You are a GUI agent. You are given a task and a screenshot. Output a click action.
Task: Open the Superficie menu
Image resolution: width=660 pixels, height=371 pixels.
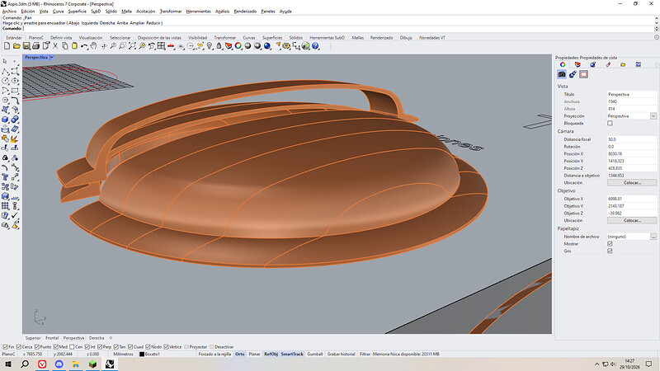click(77, 12)
